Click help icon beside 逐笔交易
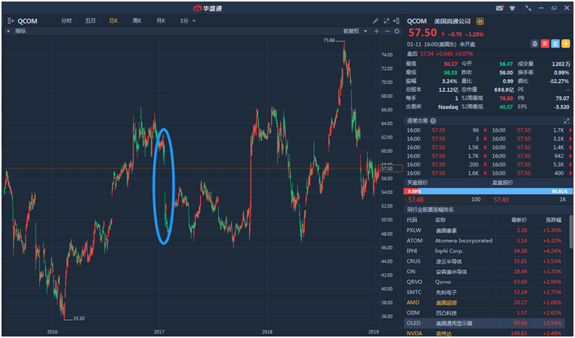Image resolution: width=575 pixels, height=338 pixels. (x=432, y=120)
